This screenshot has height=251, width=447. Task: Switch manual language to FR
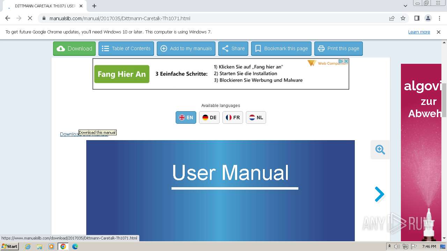click(233, 117)
